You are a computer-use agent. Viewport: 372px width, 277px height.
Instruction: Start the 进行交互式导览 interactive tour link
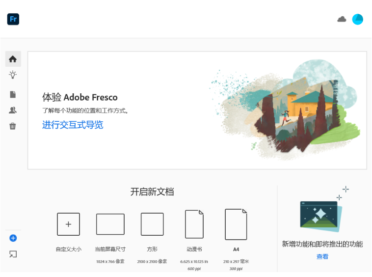pyautogui.click(x=73, y=125)
